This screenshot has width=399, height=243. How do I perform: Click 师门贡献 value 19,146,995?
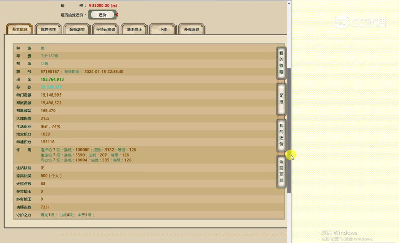tap(51, 95)
